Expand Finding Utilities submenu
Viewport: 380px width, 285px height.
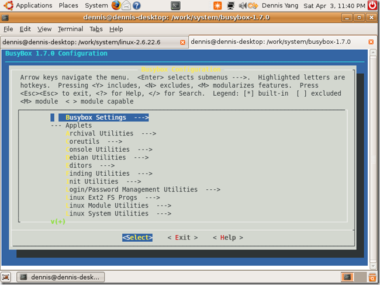(x=109, y=173)
